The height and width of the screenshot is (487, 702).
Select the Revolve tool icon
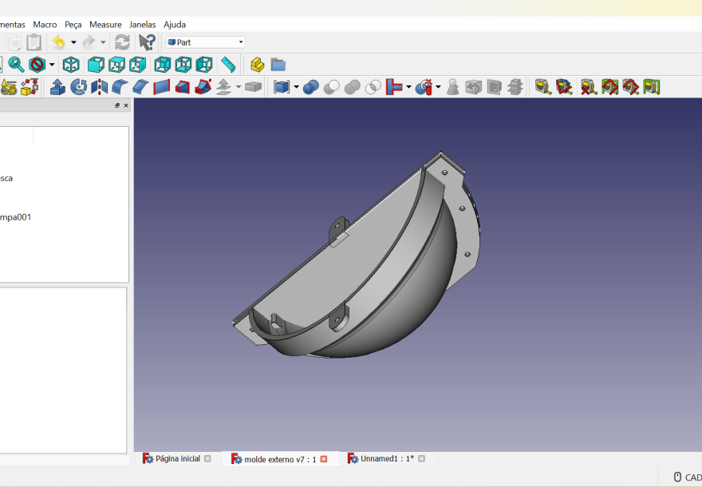[x=78, y=86]
